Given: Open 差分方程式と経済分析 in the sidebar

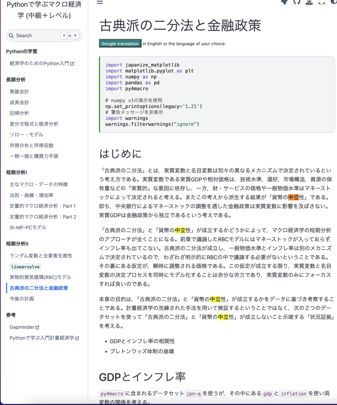Looking at the screenshot, I should [34, 124].
